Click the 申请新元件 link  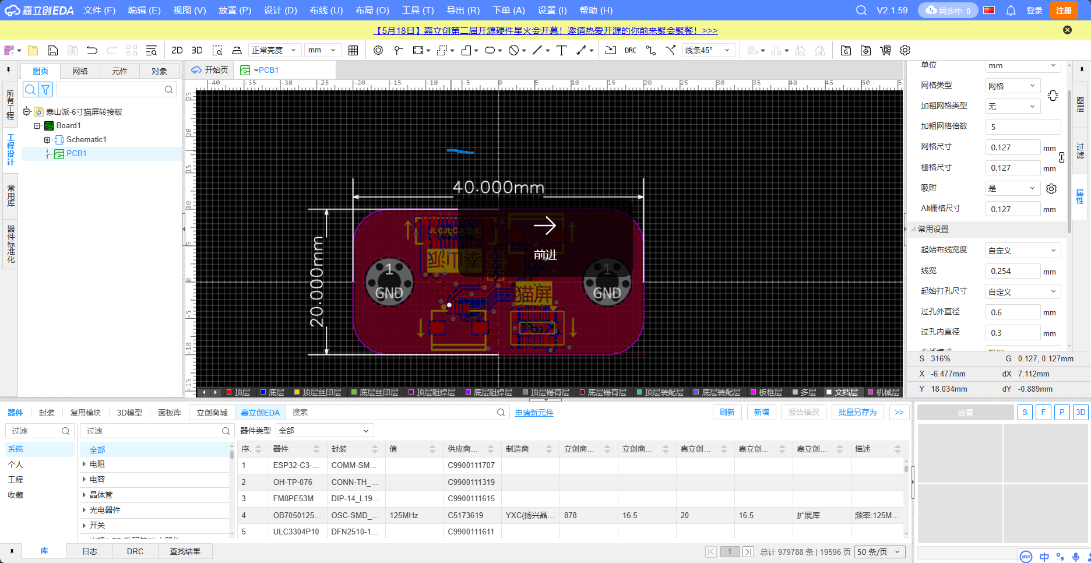tap(534, 413)
